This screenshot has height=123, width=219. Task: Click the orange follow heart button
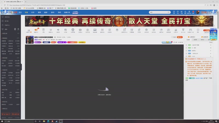(x=180, y=37)
